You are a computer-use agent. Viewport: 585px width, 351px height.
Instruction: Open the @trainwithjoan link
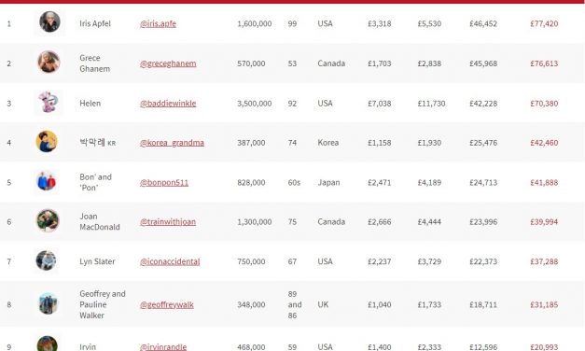click(x=168, y=222)
